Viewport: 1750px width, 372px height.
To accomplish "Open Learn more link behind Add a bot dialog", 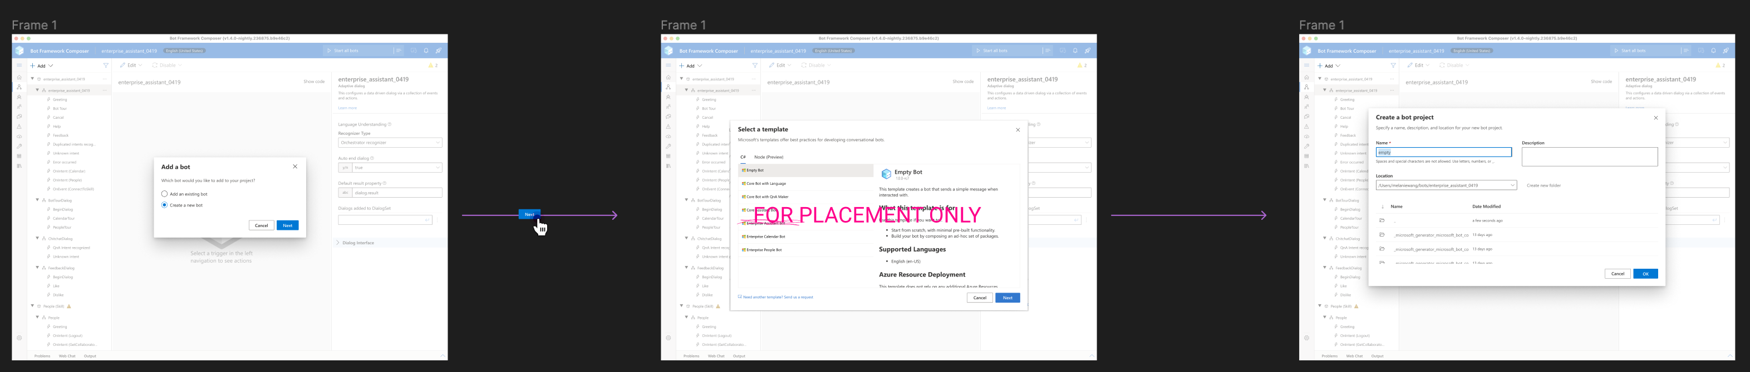I will coord(347,108).
